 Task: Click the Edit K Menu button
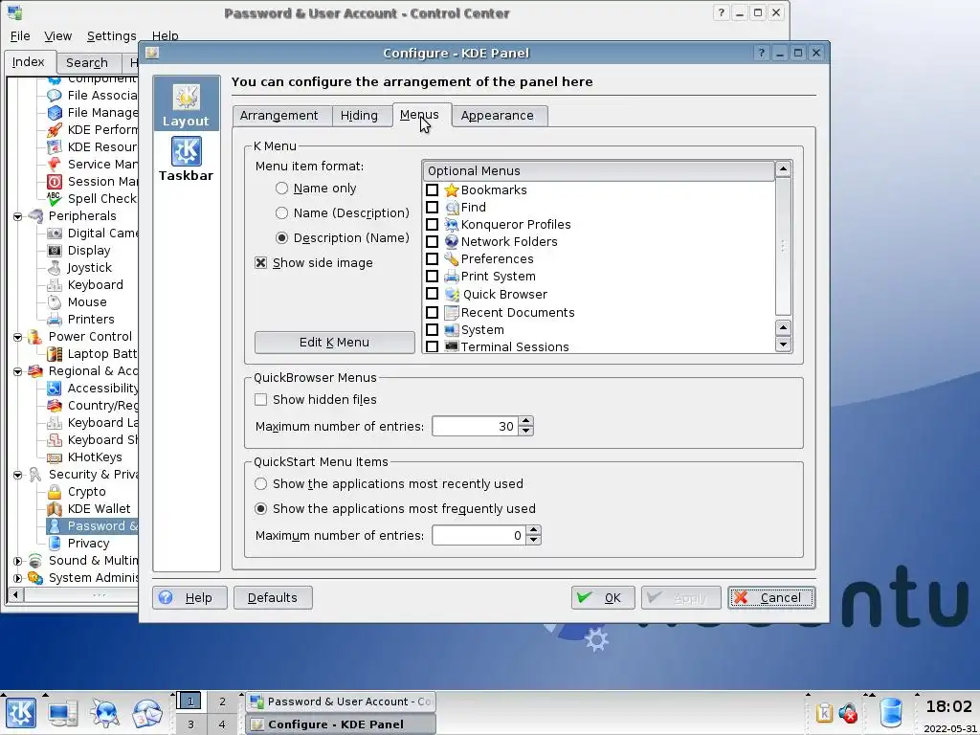[334, 343]
